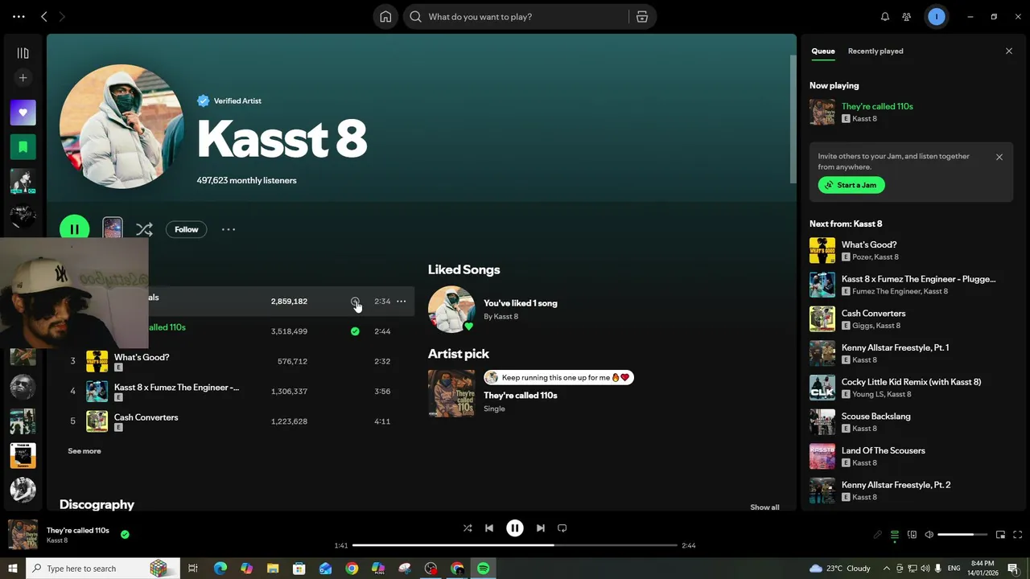The width and height of the screenshot is (1030, 579).
Task: Toggle shuffle in the player bar
Action: click(x=468, y=528)
